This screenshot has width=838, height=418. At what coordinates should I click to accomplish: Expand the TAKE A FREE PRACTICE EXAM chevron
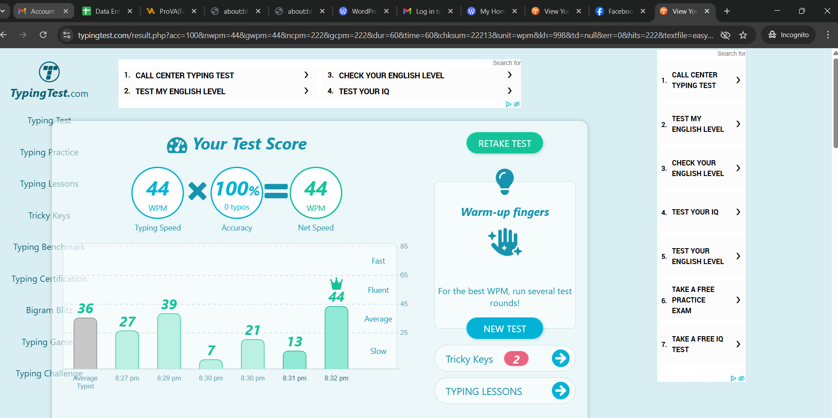tap(738, 299)
